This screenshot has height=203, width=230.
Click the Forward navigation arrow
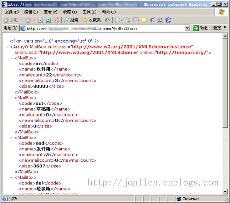pyautogui.click(x=28, y=20)
